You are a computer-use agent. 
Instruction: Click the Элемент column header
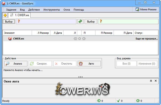(x=17, y=33)
